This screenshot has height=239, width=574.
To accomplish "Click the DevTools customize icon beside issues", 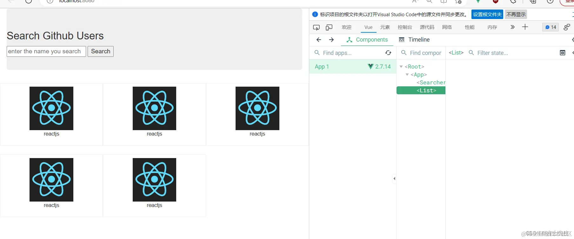I will (x=567, y=27).
